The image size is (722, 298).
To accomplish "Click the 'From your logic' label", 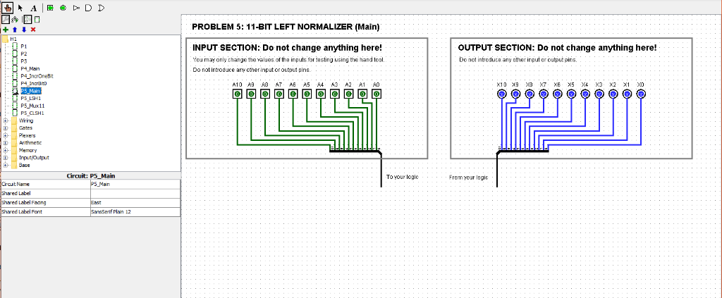I will tap(468, 178).
